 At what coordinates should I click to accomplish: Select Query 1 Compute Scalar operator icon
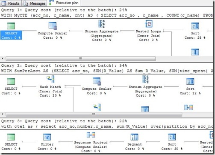tap(53, 26)
